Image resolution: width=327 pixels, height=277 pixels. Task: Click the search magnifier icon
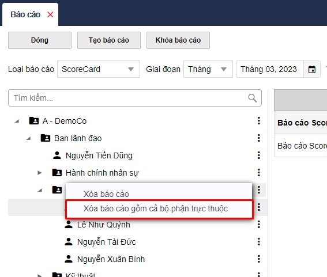[x=253, y=98]
